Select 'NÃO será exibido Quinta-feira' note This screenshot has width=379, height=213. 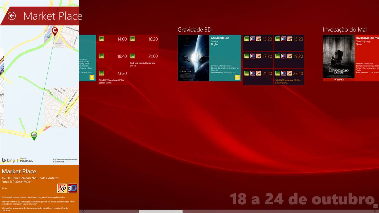pos(142,64)
